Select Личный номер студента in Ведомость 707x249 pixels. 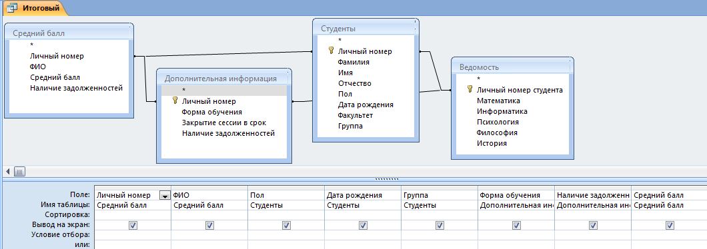pyautogui.click(x=520, y=90)
